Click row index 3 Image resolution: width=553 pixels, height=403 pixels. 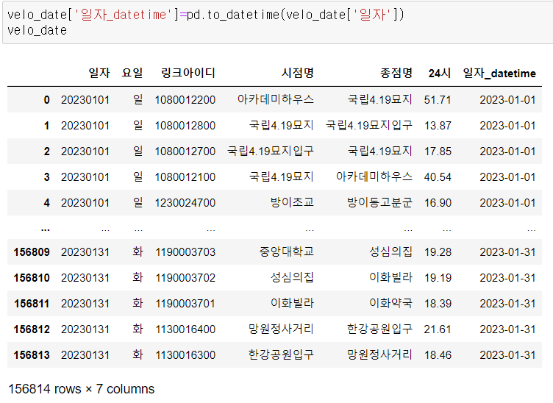tap(46, 177)
